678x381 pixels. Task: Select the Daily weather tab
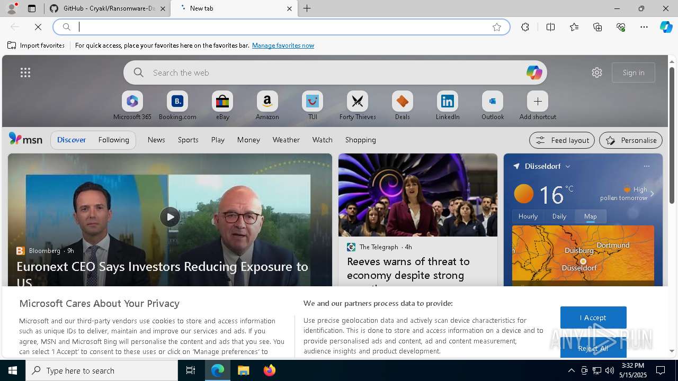pos(559,216)
